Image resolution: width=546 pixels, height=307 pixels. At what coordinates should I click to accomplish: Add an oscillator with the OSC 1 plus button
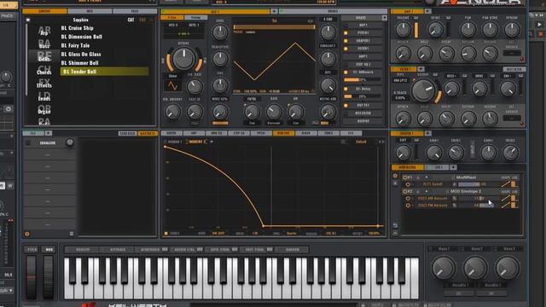(x=274, y=11)
